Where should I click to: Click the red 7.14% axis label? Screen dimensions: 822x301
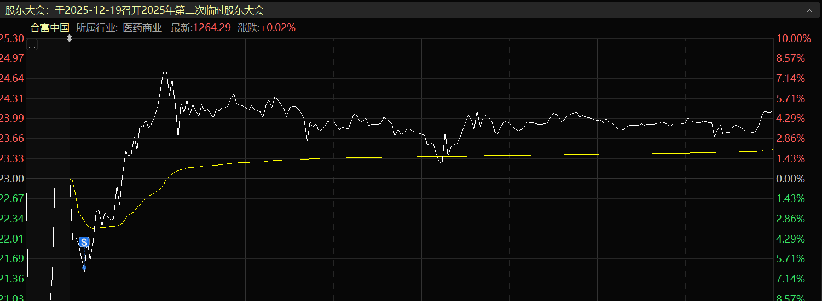point(791,78)
